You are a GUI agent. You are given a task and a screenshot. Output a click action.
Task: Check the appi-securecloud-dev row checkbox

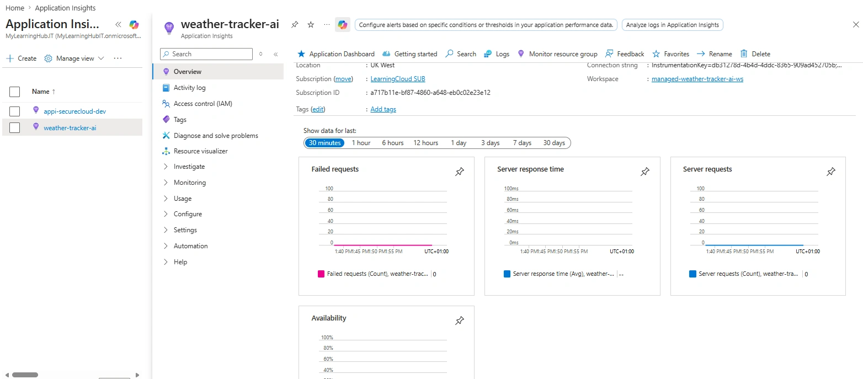[x=15, y=111]
